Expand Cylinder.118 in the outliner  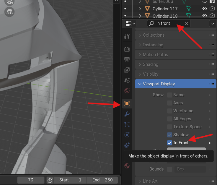tap(140, 16)
